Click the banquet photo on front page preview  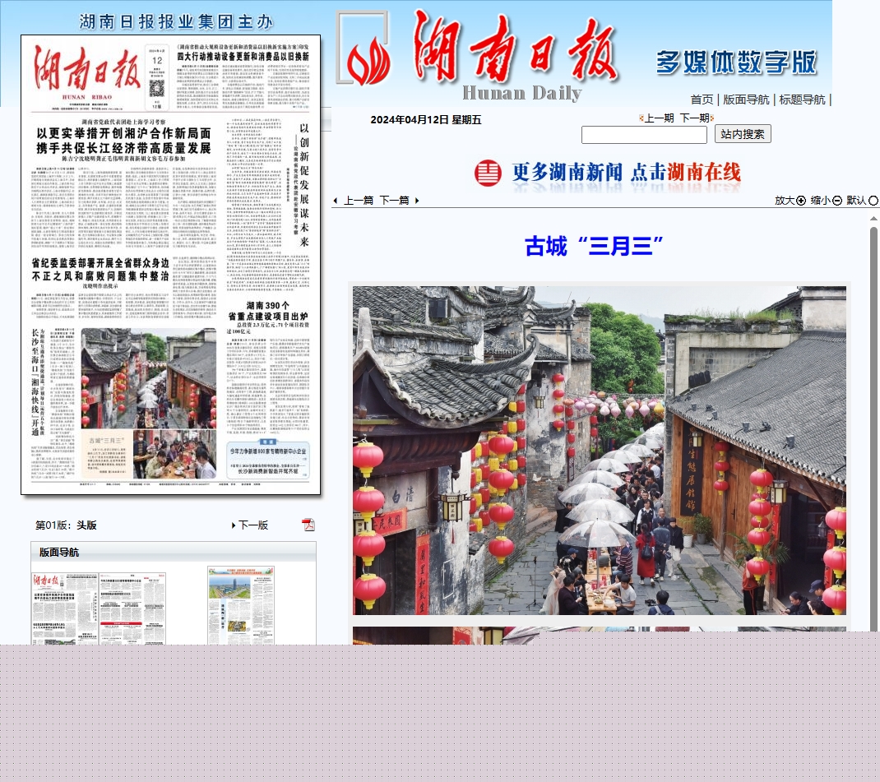(174, 455)
